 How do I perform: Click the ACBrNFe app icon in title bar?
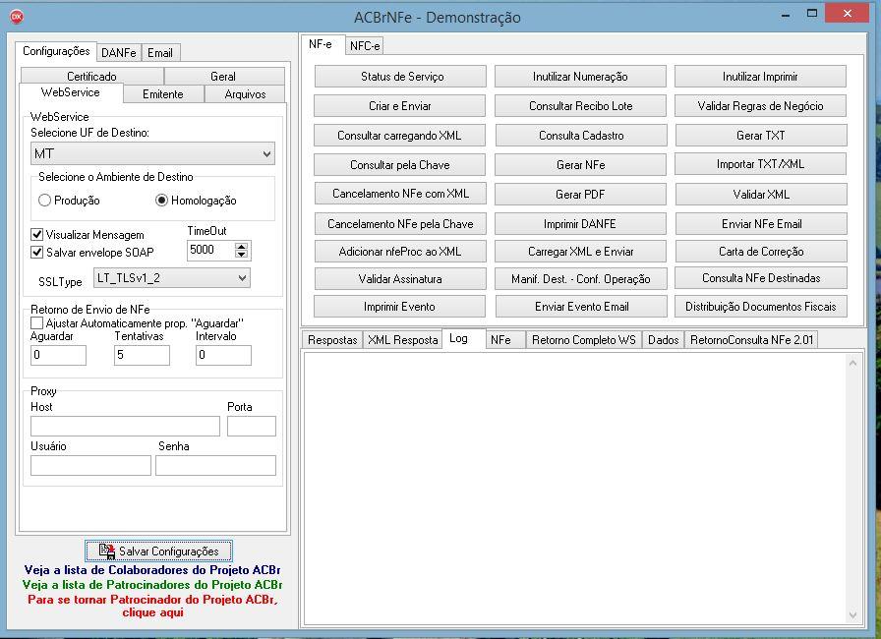(17, 17)
